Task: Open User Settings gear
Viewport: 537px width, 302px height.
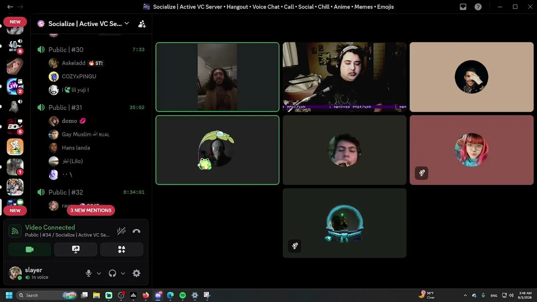Action: tap(136, 273)
